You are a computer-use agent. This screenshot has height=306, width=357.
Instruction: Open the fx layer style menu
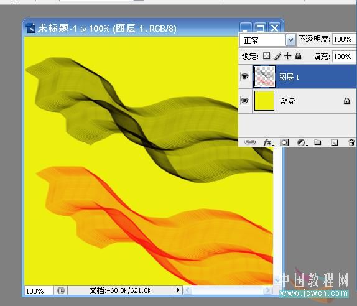[x=268, y=142]
